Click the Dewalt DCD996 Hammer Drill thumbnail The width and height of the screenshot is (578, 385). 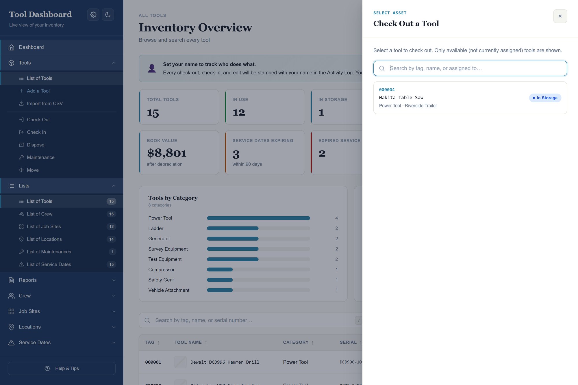pos(180,362)
